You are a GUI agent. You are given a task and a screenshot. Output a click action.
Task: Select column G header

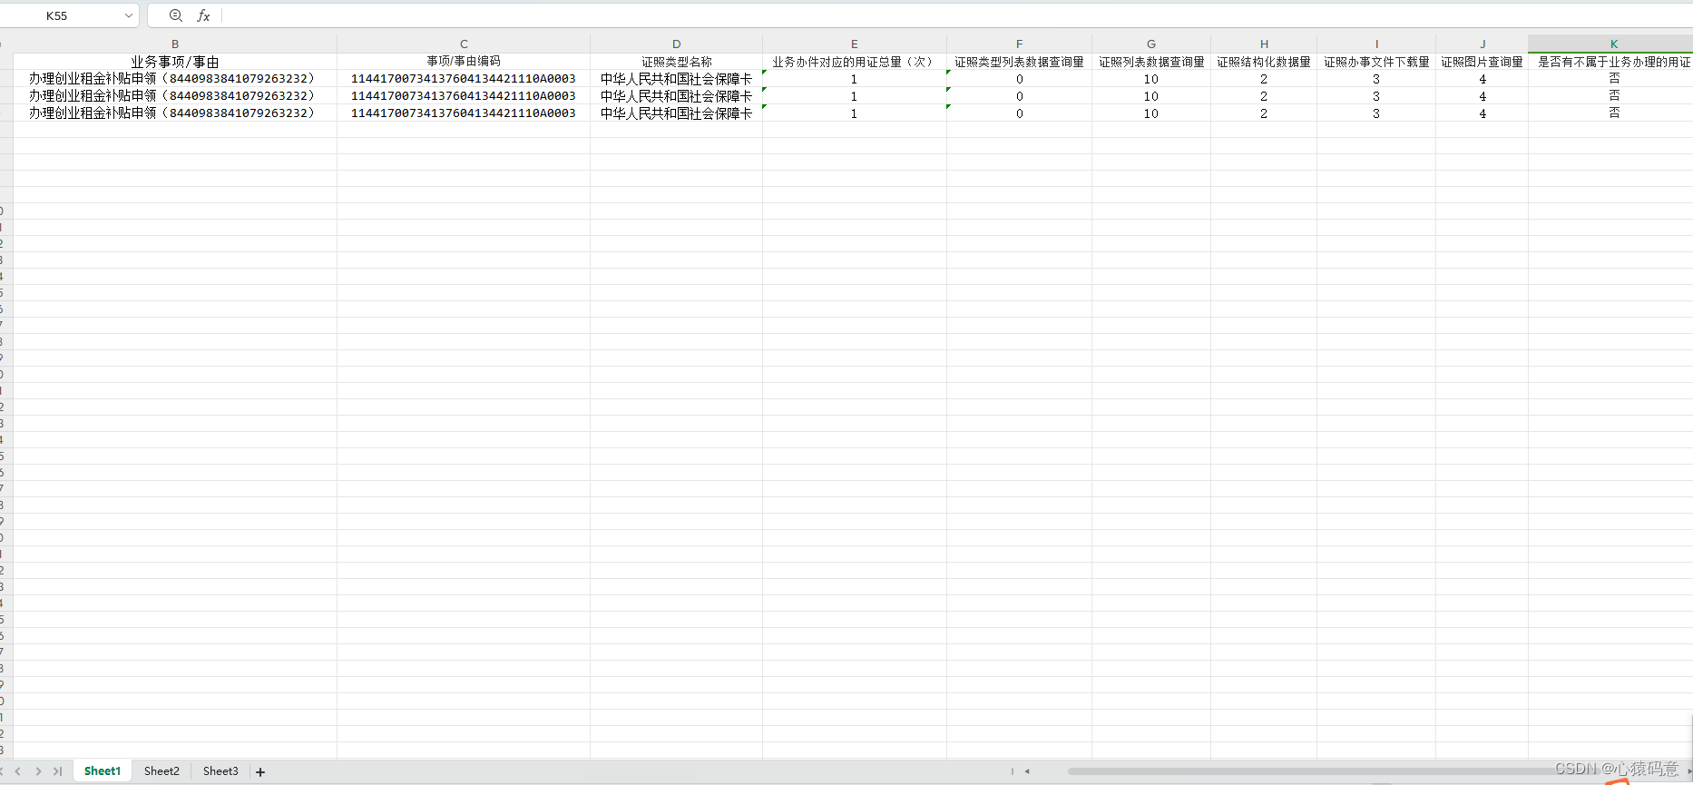click(1151, 44)
